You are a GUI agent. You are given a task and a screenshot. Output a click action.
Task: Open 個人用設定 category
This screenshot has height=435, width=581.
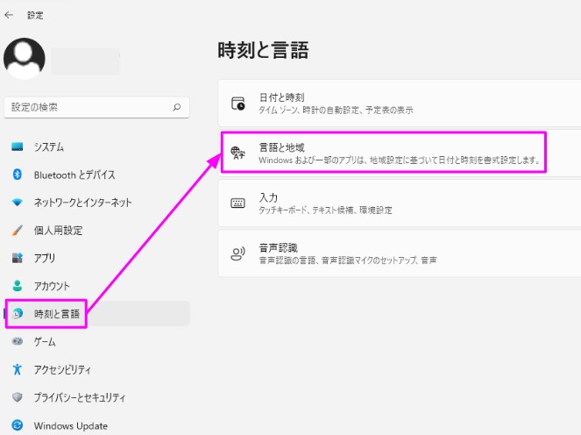58,231
